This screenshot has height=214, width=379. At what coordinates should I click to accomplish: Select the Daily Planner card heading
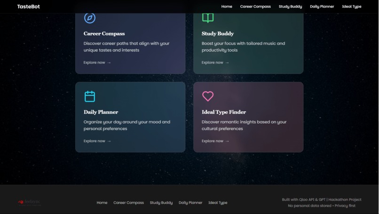(101, 112)
